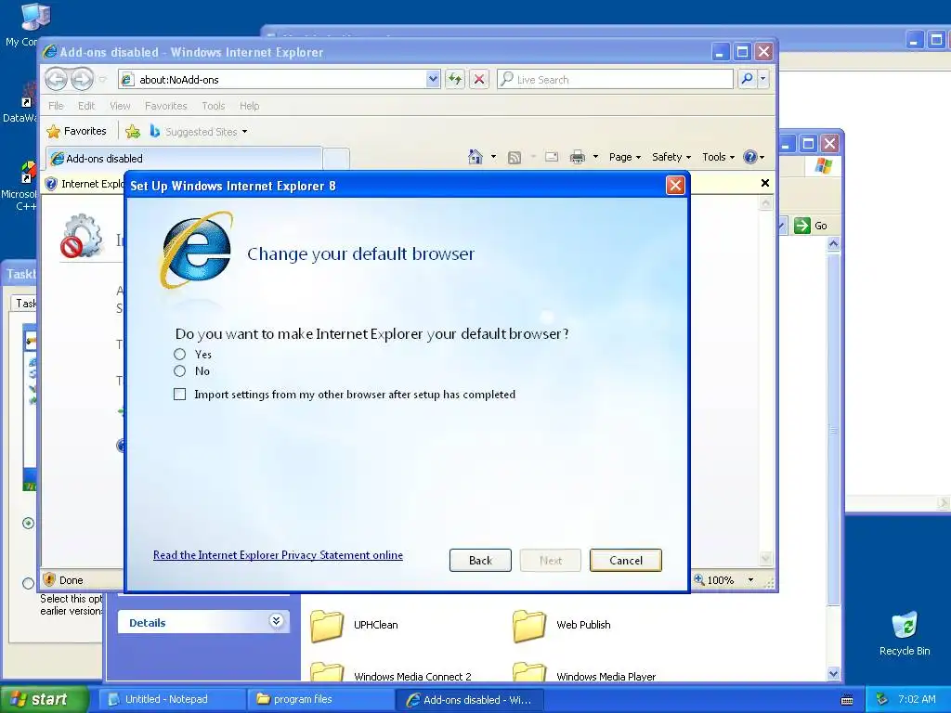Open the File menu
The width and height of the screenshot is (951, 713).
pyautogui.click(x=56, y=106)
